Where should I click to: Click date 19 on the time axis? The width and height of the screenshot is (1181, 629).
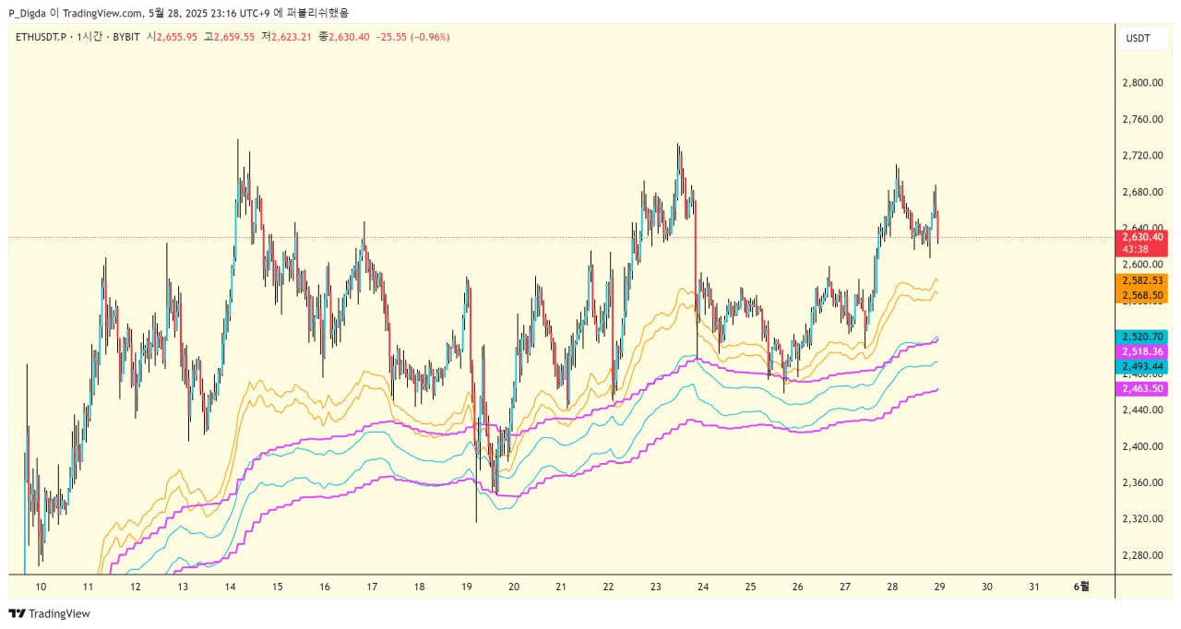click(466, 587)
